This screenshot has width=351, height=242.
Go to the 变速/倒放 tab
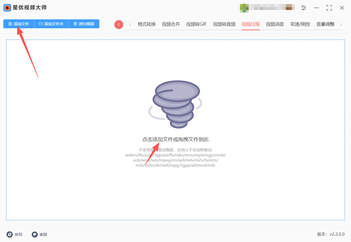300,24
